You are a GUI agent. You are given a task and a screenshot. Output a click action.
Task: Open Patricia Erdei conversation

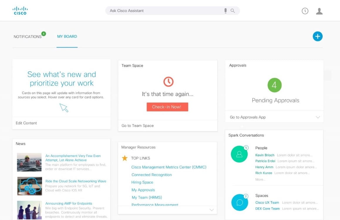point(265,161)
